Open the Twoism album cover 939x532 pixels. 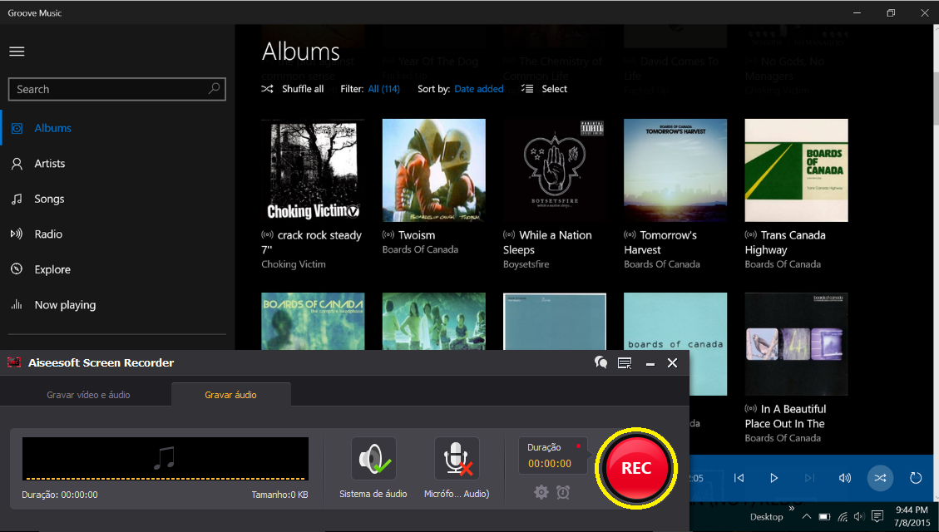433,170
